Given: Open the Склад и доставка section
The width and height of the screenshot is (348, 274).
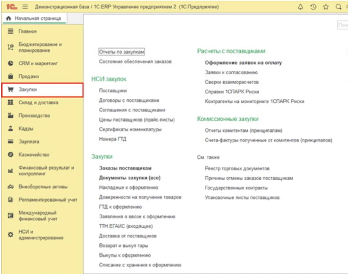Looking at the screenshot, I should 38,103.
